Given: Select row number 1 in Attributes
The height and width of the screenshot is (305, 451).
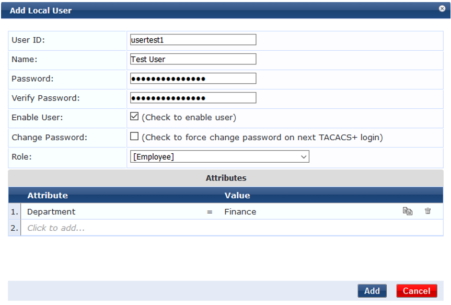Looking at the screenshot, I should click(x=14, y=212).
